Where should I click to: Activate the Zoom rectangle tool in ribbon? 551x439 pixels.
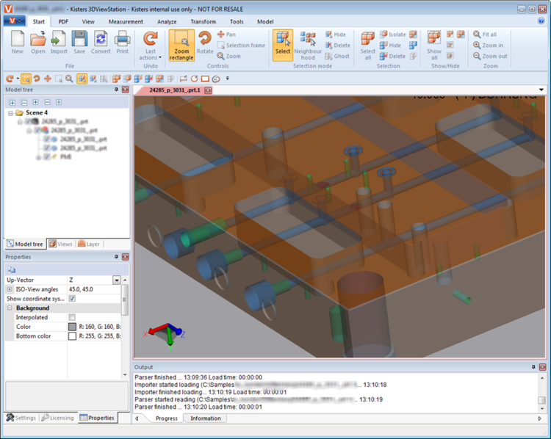tap(181, 46)
